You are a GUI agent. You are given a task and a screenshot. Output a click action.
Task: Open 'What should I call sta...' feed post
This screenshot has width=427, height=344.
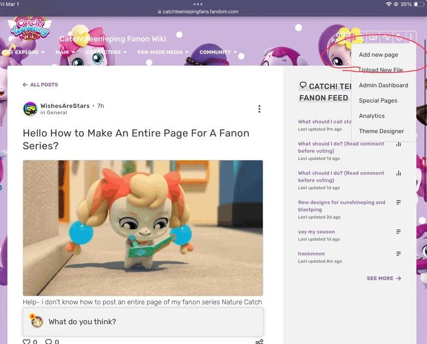click(325, 122)
